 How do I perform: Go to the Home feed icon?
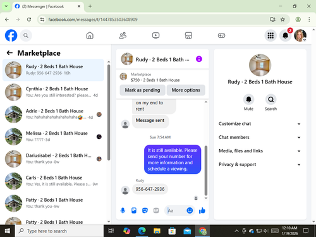(90, 35)
